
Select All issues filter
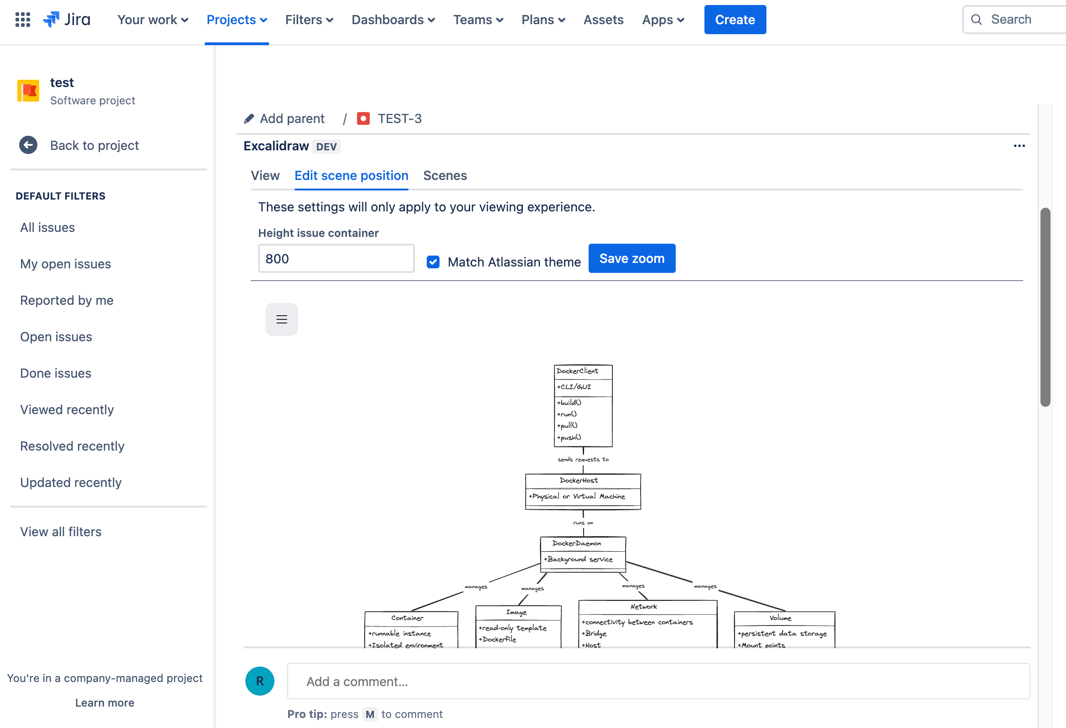tap(47, 227)
